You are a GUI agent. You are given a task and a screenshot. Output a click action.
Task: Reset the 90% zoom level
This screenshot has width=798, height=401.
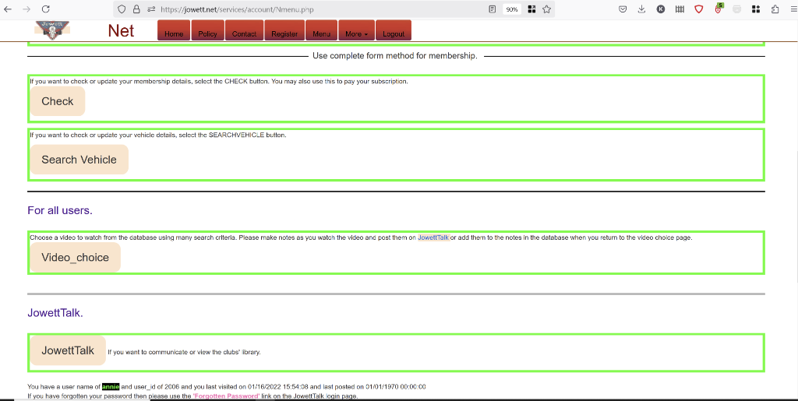512,9
